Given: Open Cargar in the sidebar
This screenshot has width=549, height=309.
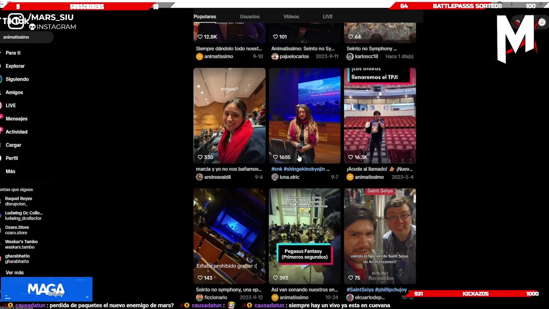Looking at the screenshot, I should [13, 145].
